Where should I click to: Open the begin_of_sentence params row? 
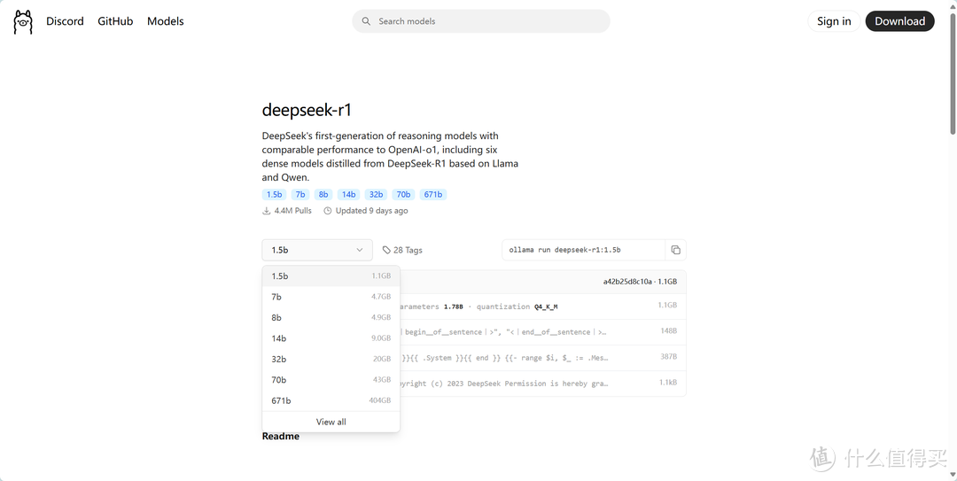coord(543,332)
